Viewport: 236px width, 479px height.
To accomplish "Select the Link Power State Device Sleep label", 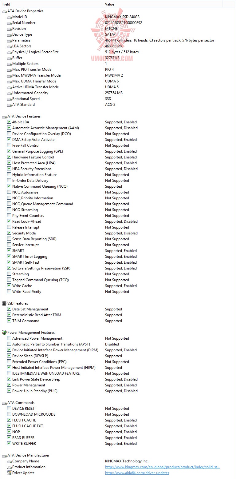I will tap(36, 379).
